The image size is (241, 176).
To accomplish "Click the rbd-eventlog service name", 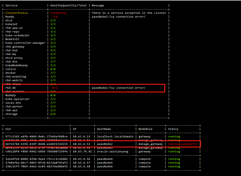I will point(16,77).
